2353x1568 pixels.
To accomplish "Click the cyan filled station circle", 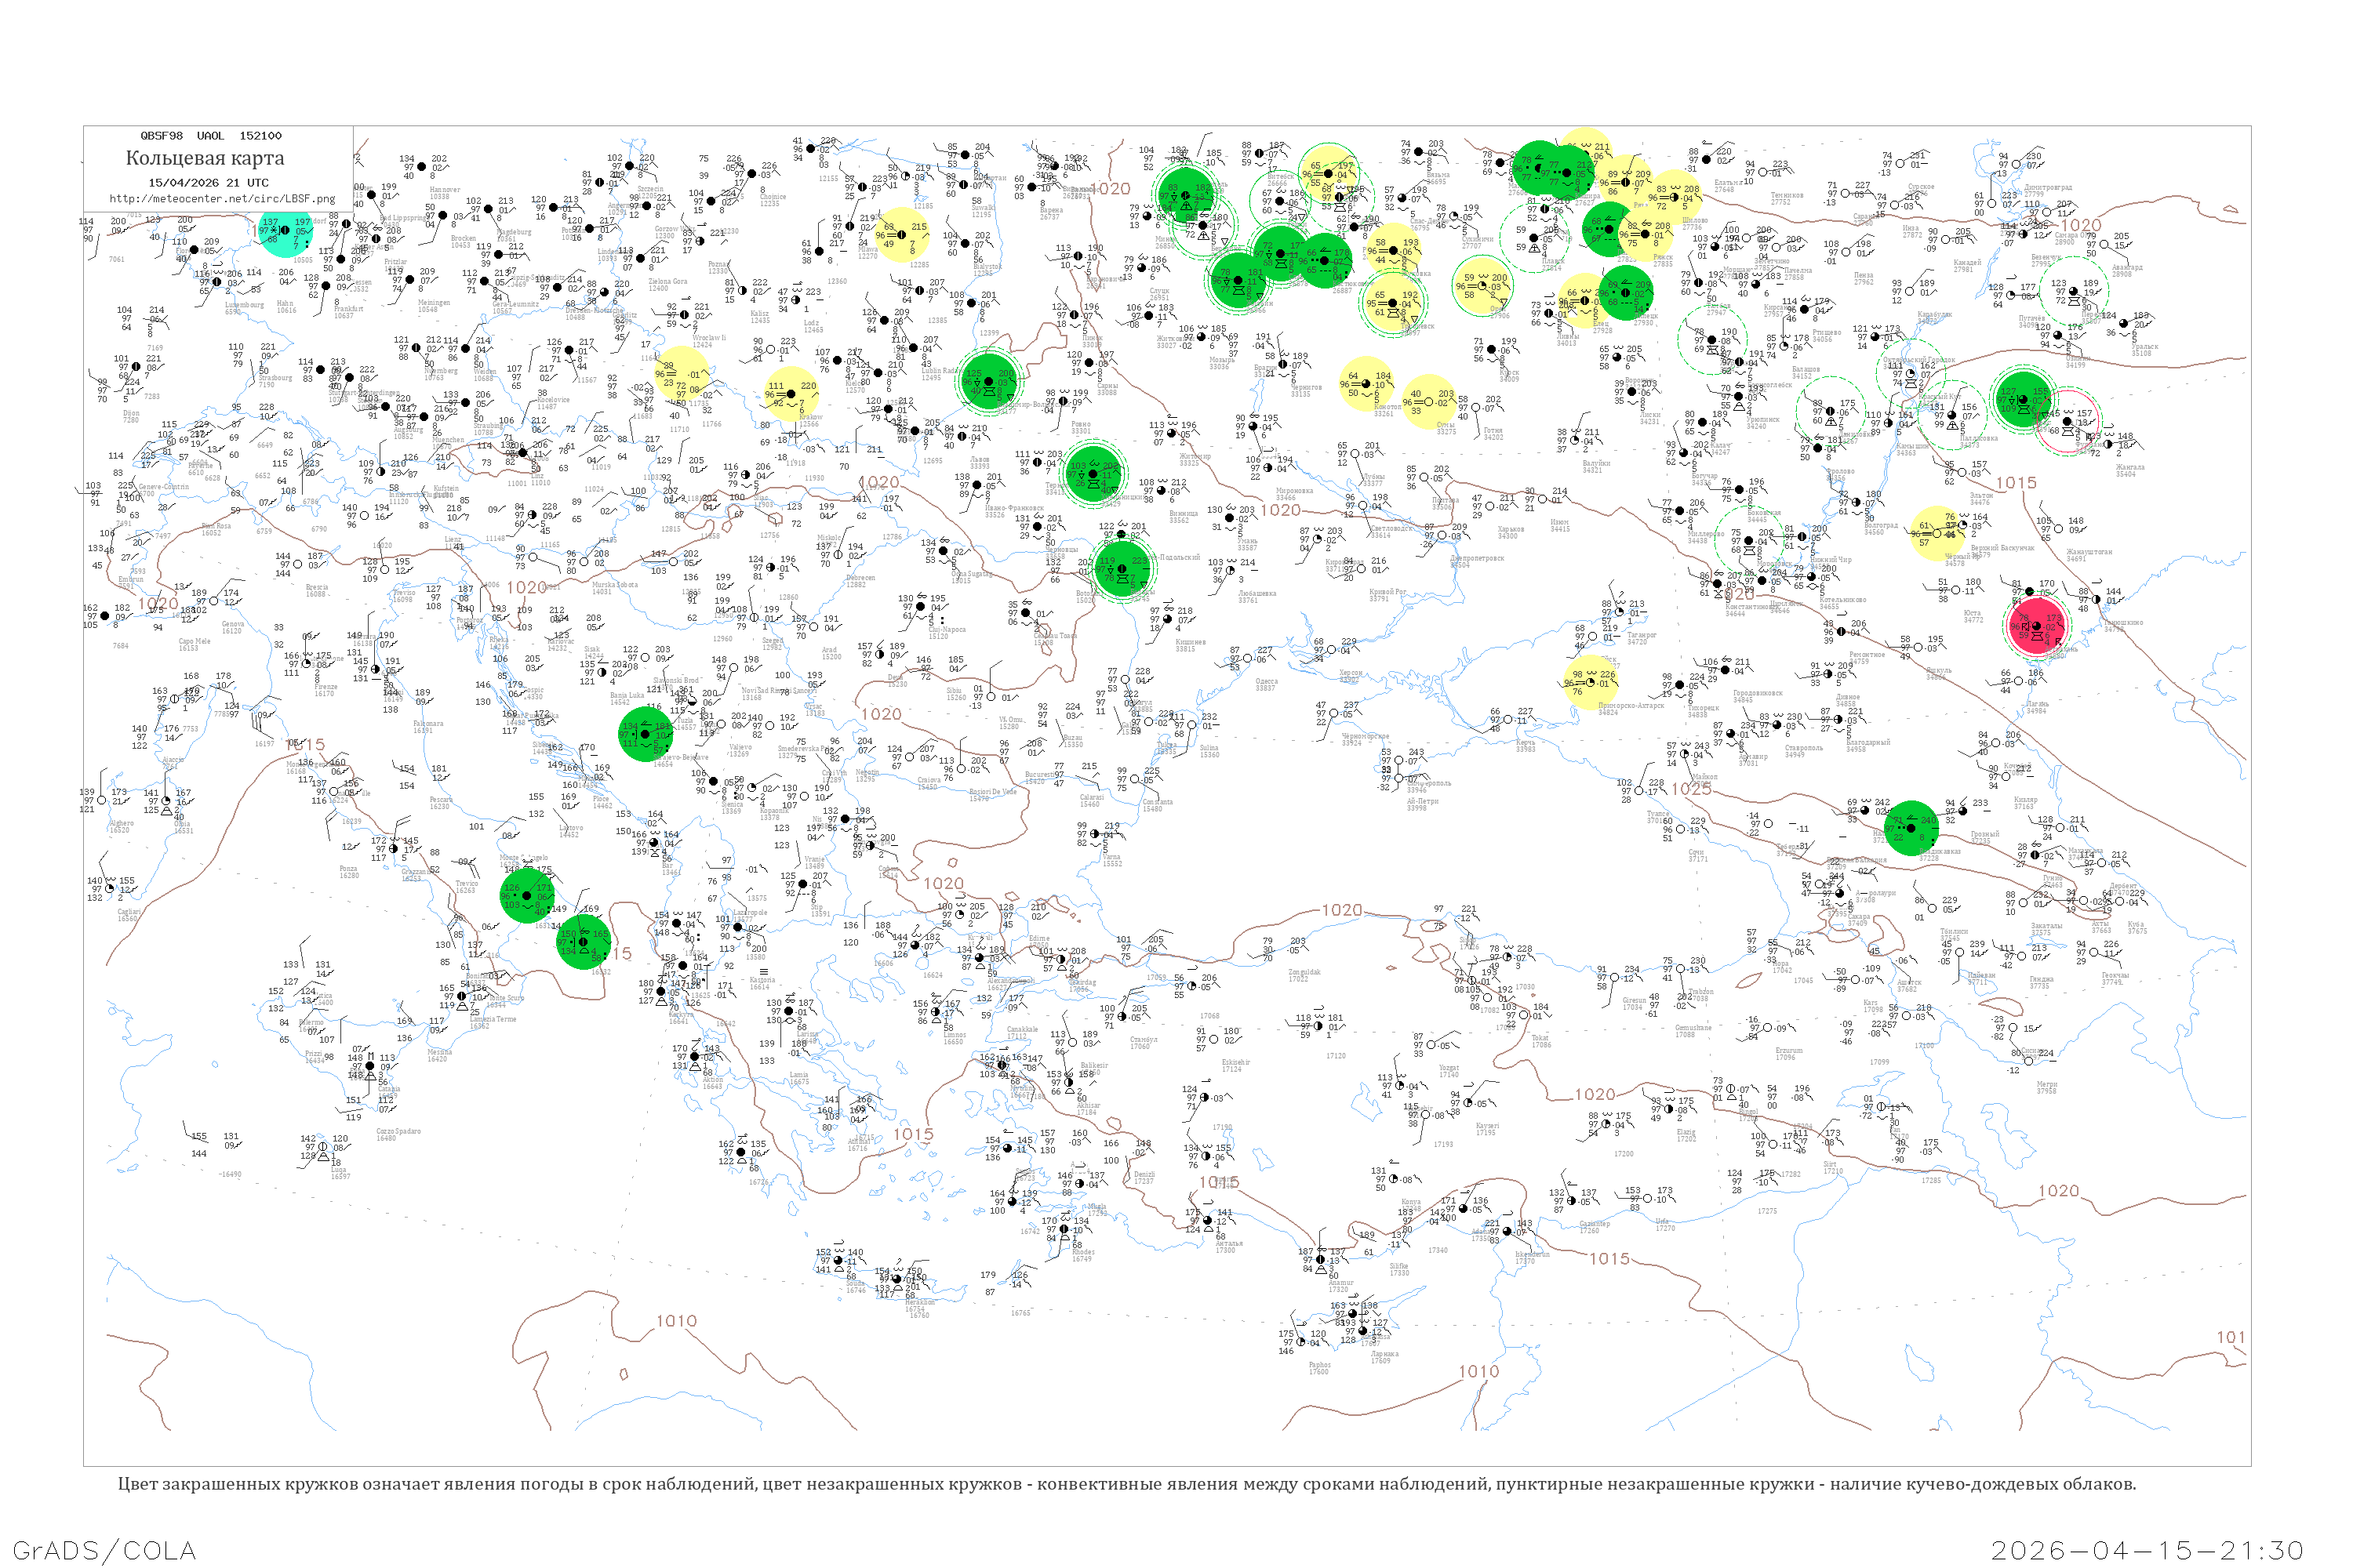I will click(x=286, y=233).
